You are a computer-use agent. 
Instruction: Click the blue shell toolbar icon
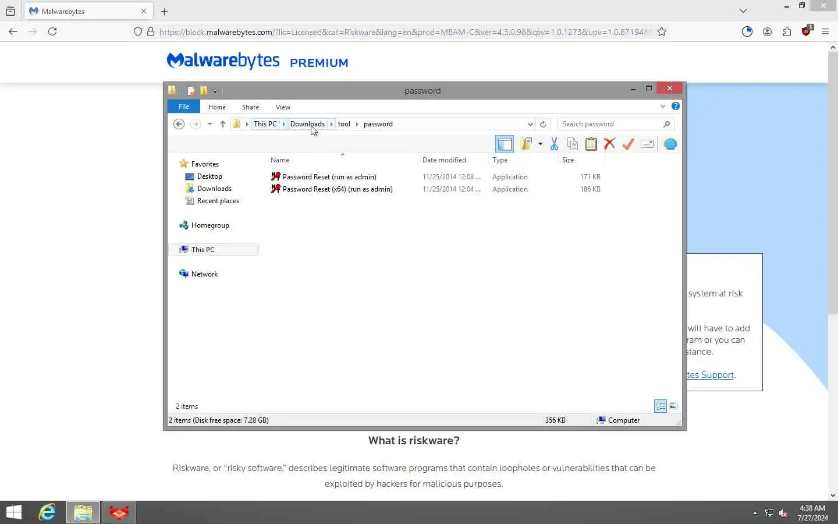(670, 144)
